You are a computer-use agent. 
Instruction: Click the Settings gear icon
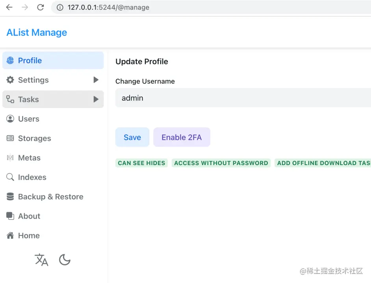[x=10, y=80]
